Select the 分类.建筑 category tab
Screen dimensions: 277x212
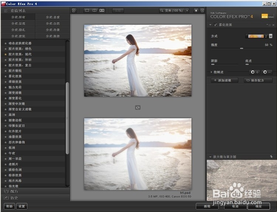pos(18,36)
